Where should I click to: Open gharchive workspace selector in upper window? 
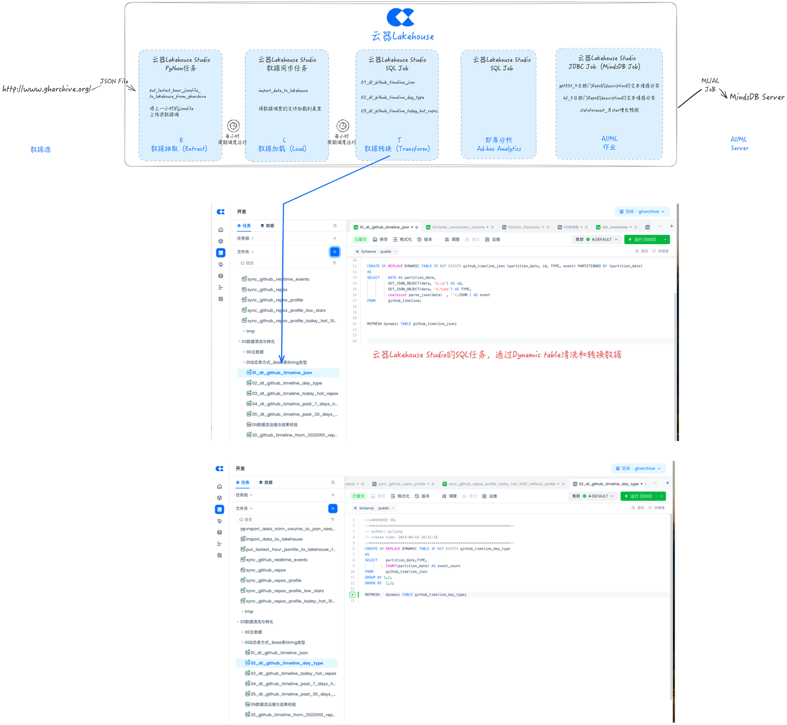pos(642,212)
